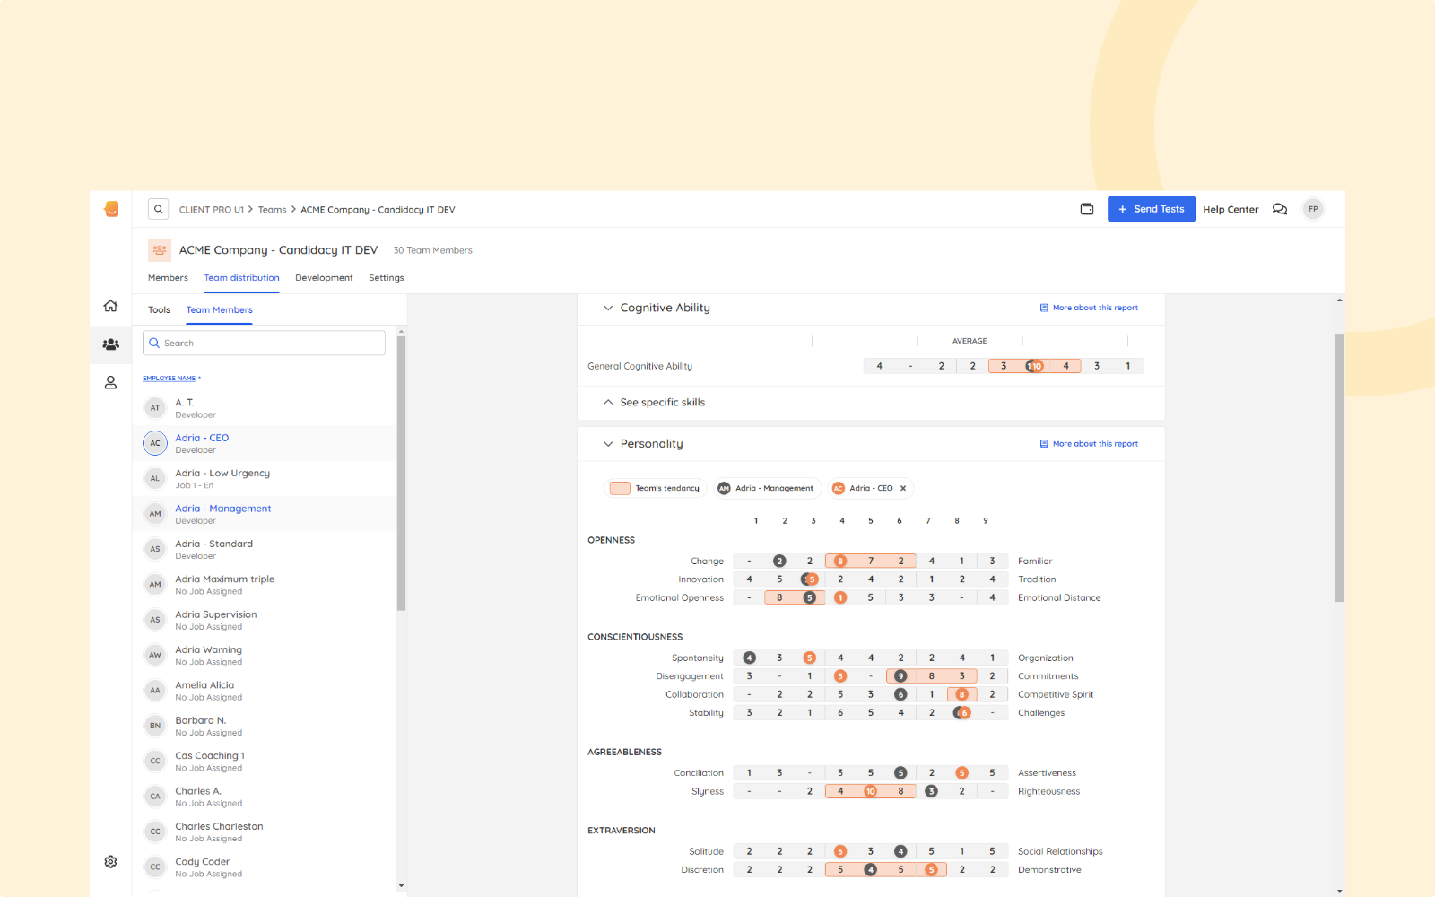Go to CLIENT PRO U1 breadcrumb
The width and height of the screenshot is (1435, 897).
coord(212,210)
